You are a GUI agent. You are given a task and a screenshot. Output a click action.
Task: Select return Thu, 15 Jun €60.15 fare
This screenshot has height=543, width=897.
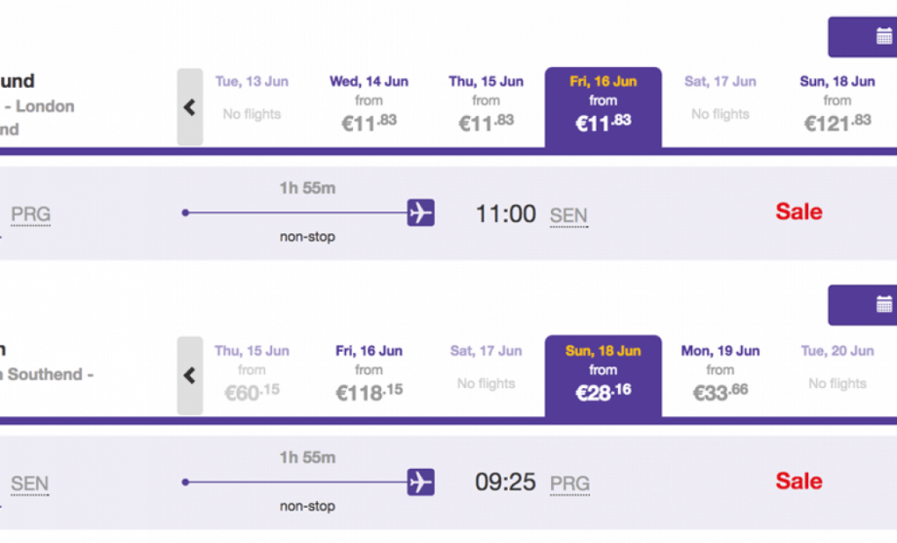[252, 376]
